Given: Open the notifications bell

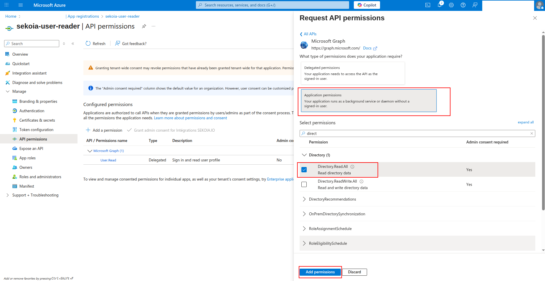Looking at the screenshot, I should 439,5.
